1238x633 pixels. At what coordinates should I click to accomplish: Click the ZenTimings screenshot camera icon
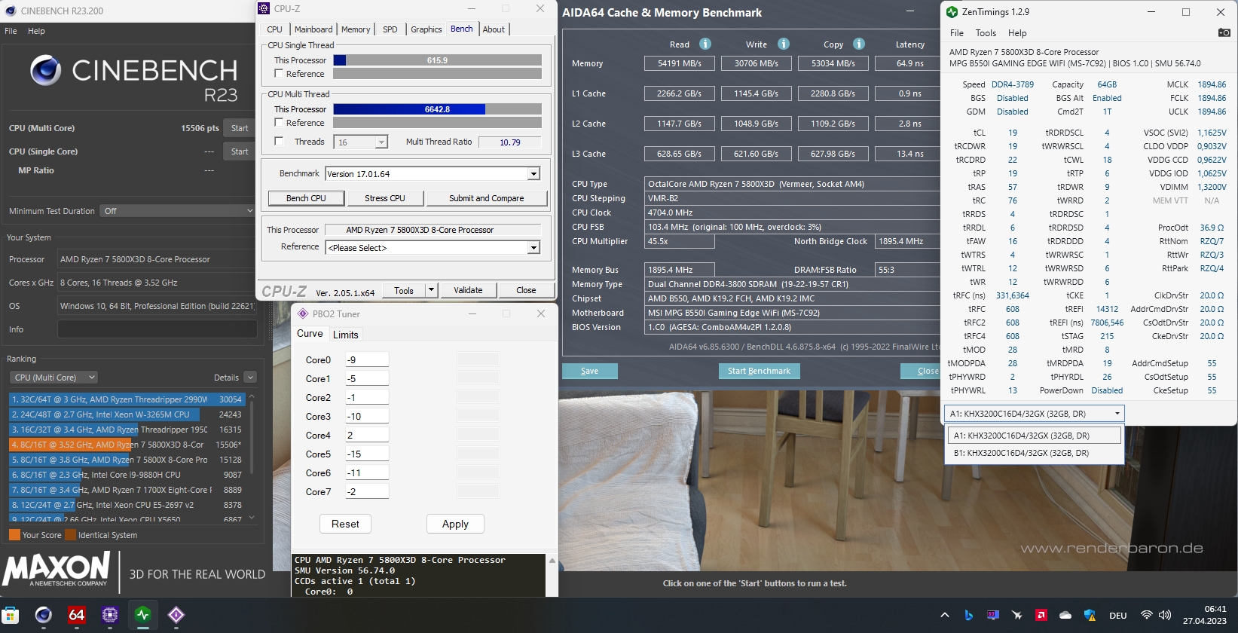pyautogui.click(x=1224, y=32)
